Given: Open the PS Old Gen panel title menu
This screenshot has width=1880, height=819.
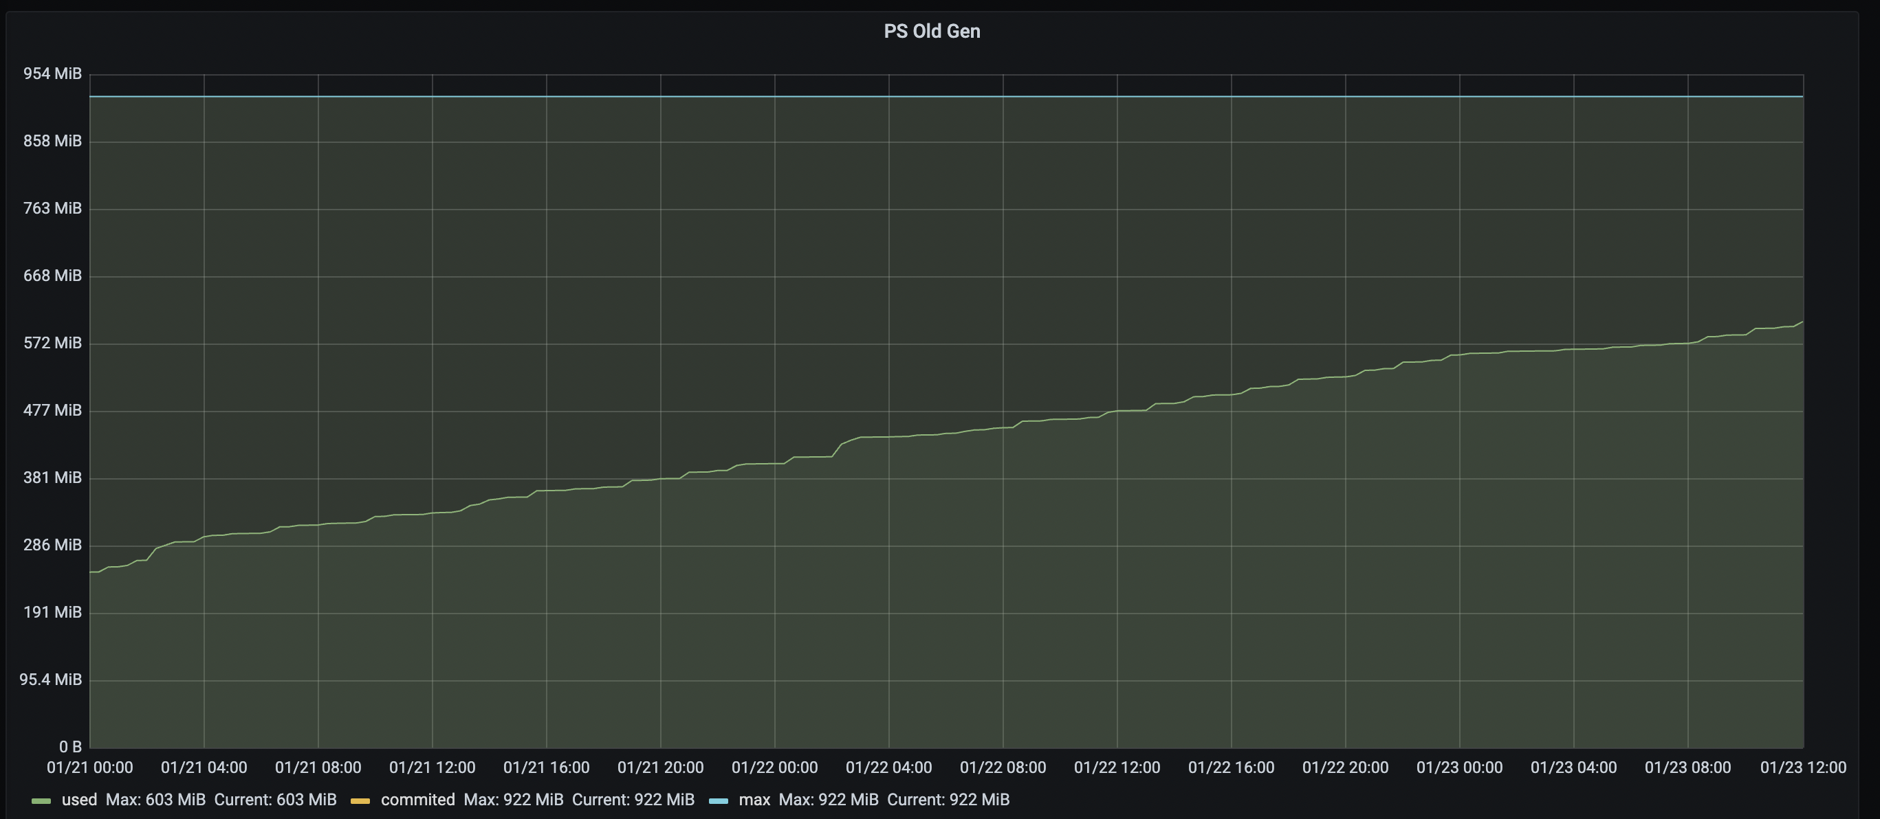Looking at the screenshot, I should click(x=932, y=32).
